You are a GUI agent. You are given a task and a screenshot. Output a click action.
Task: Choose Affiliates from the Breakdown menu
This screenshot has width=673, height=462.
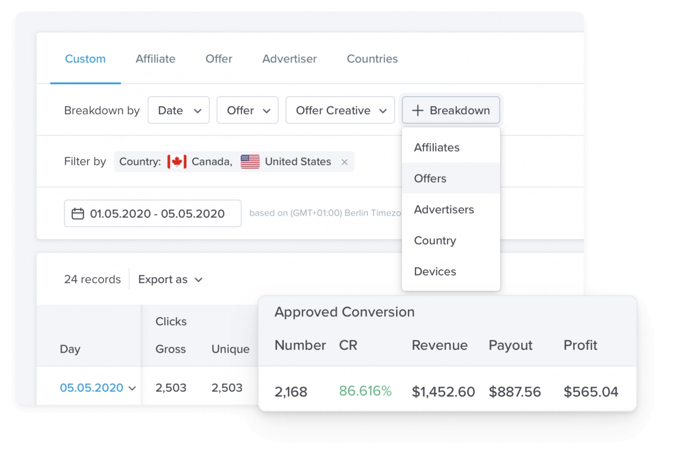437,148
